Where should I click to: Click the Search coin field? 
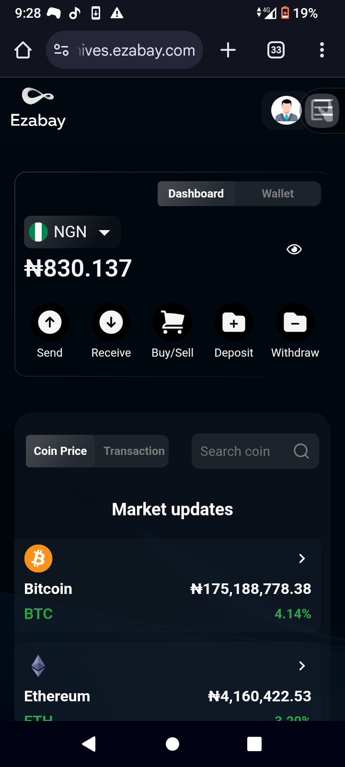[x=255, y=451]
